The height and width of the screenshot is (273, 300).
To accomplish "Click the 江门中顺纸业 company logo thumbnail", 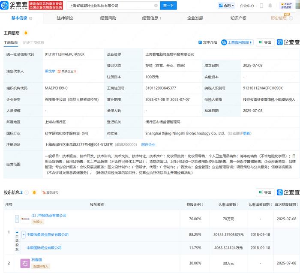I will tap(25, 219).
